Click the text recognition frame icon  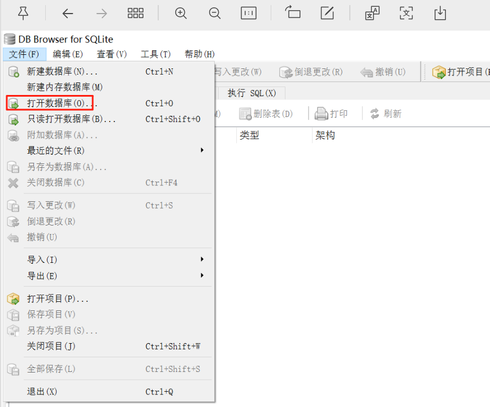click(x=406, y=13)
